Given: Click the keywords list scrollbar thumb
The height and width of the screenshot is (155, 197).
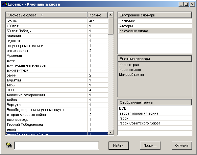Looking at the screenshot, I should (x=111, y=26).
